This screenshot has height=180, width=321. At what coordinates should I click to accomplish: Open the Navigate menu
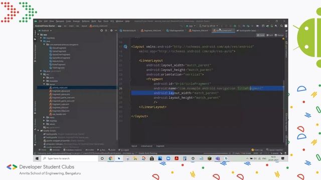[60, 21]
